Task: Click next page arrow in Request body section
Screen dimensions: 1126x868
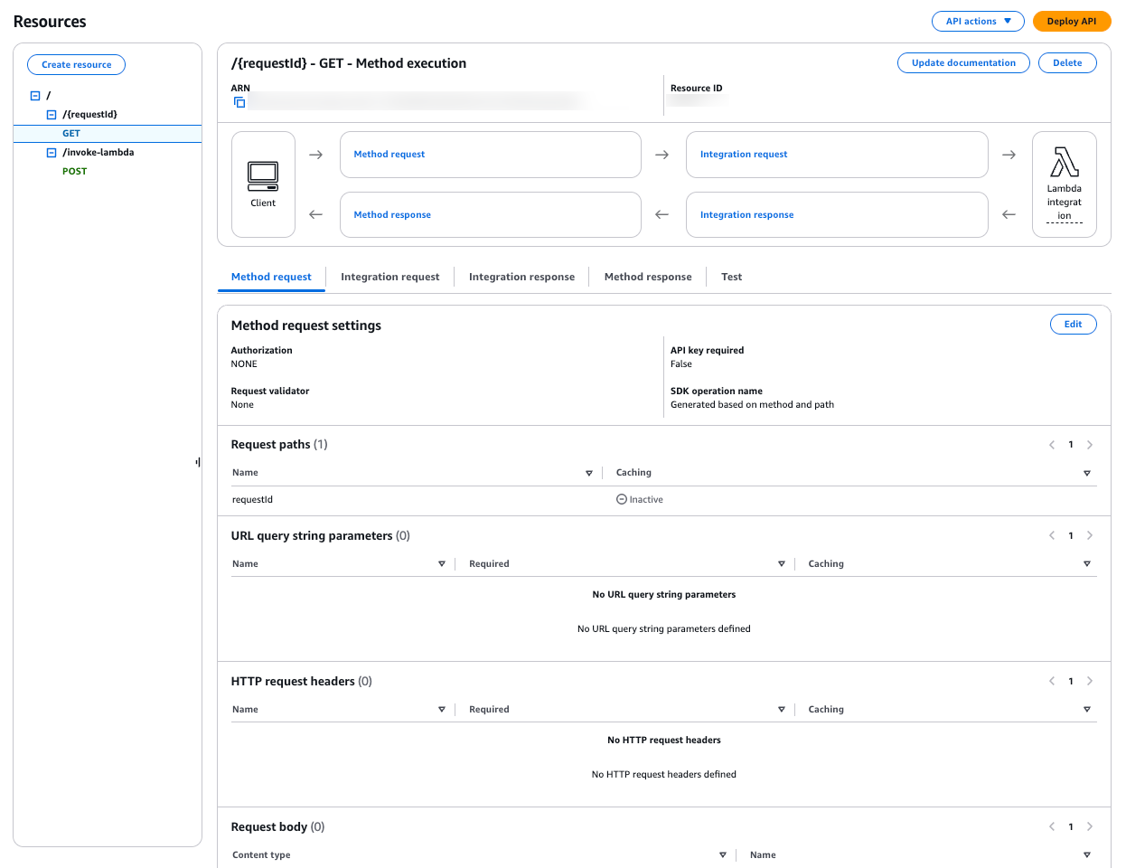Action: pos(1090,826)
